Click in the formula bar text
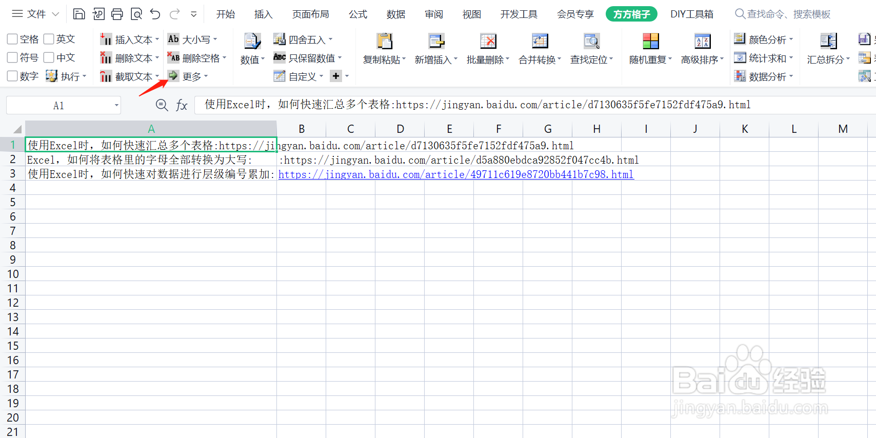Image resolution: width=876 pixels, height=438 pixels. (477, 105)
